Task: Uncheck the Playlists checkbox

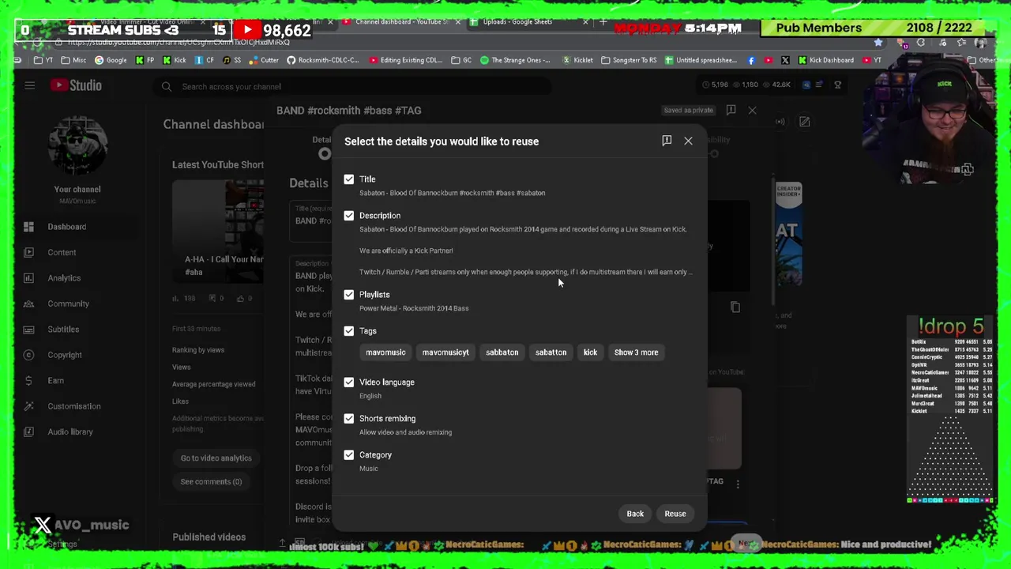Action: (349, 295)
